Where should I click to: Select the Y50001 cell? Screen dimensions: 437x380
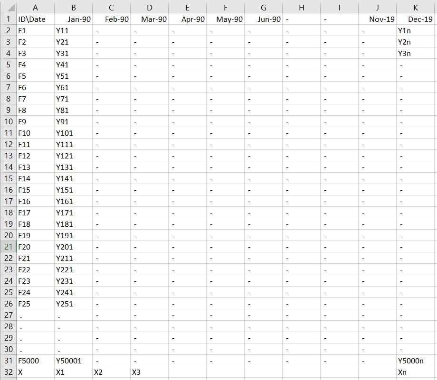[73, 361]
